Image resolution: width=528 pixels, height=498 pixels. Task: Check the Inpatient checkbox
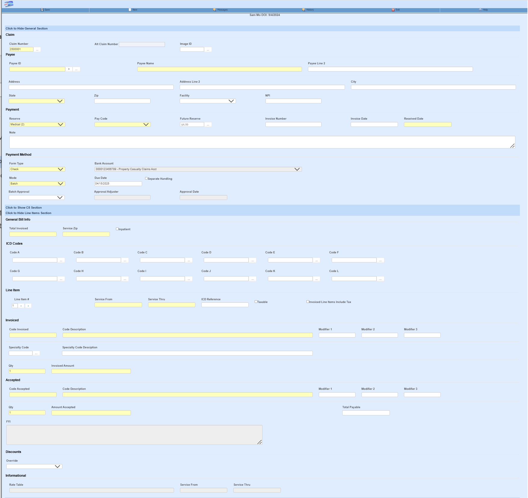tap(117, 229)
